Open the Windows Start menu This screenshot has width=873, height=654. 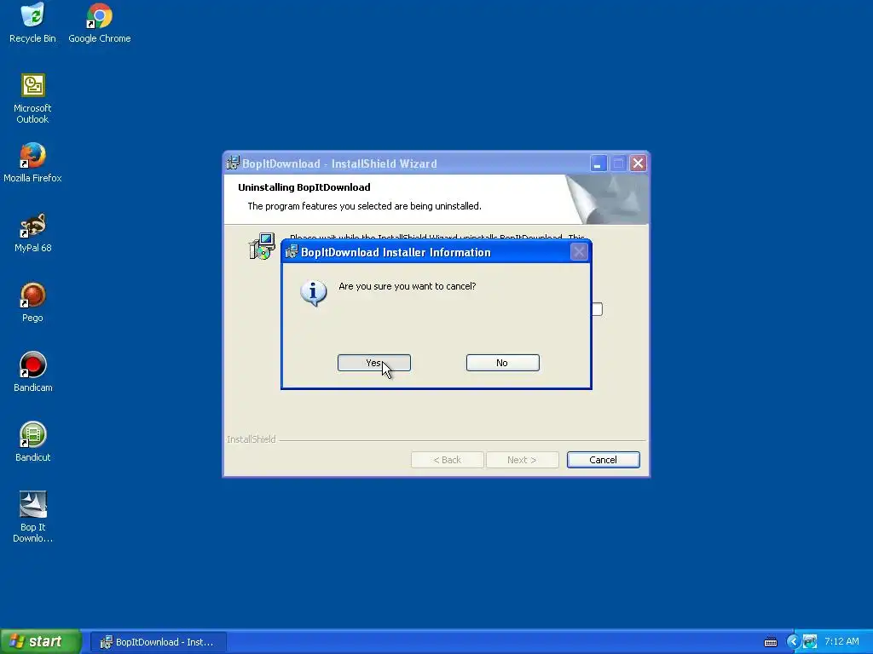[x=41, y=642]
